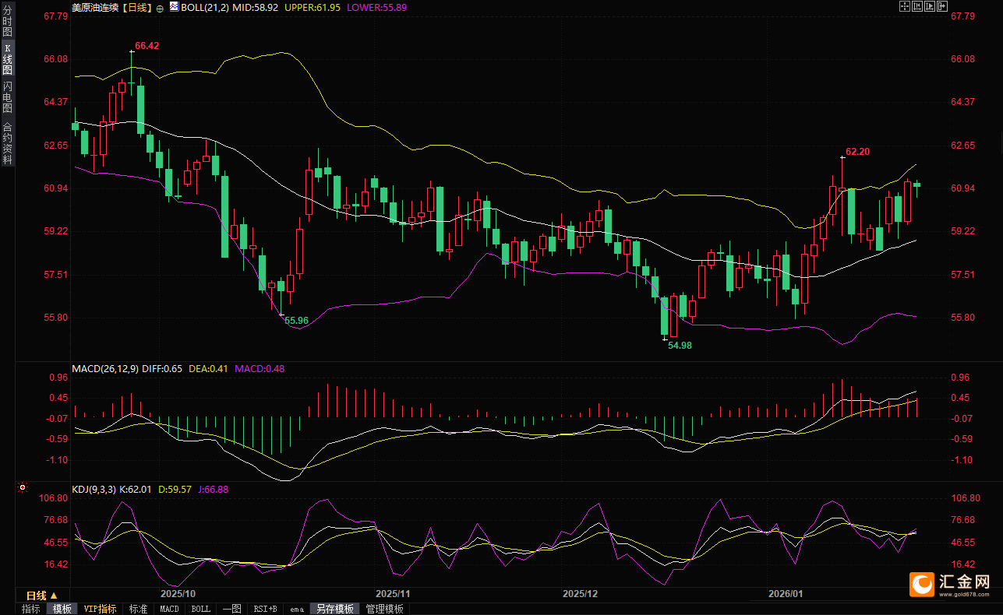Apply the MACD template from bottom bar
Viewport: 1003px width, 615px height.
[x=169, y=609]
